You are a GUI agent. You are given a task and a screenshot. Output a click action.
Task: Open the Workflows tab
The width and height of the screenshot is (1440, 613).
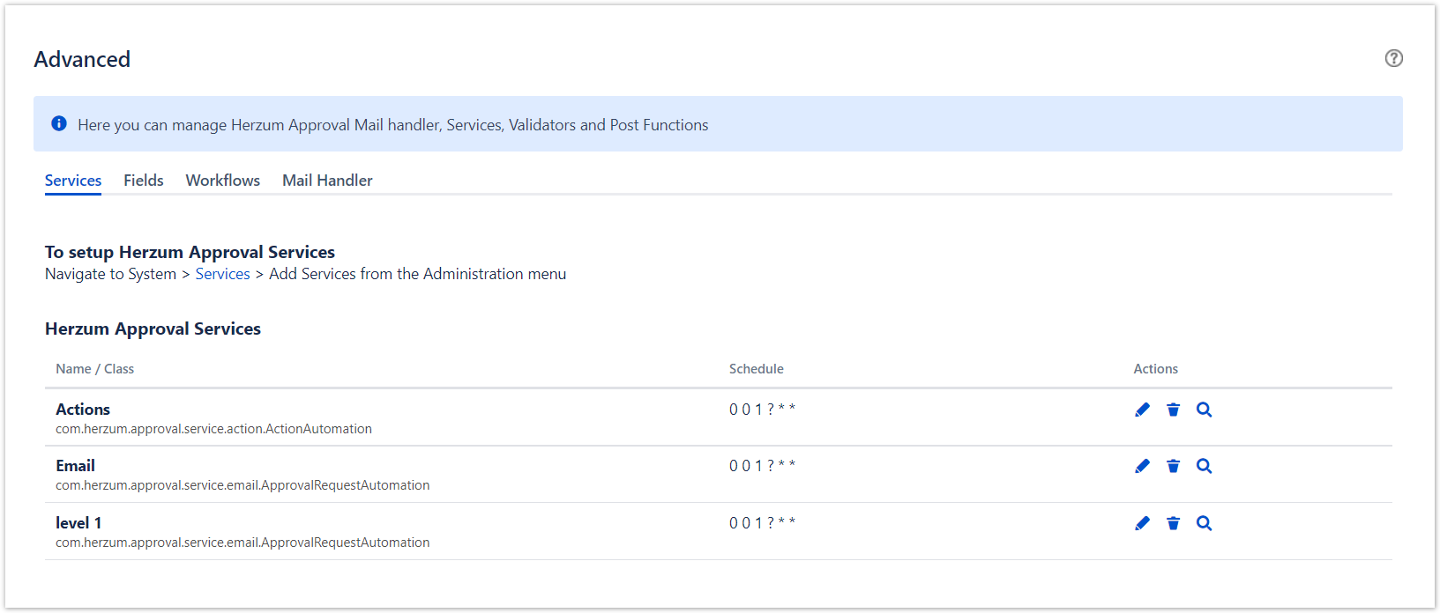tap(222, 181)
